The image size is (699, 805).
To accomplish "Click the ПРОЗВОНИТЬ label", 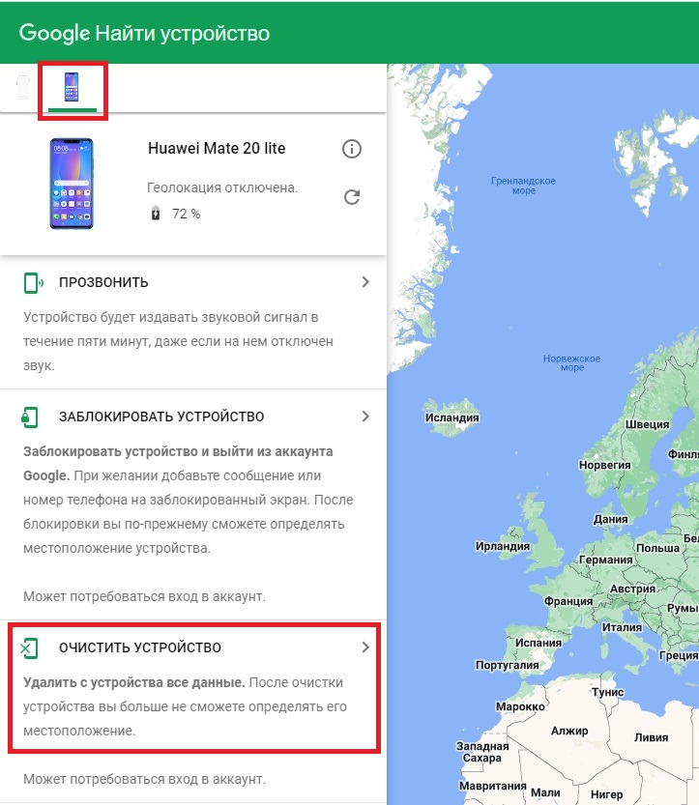I will tap(103, 282).
